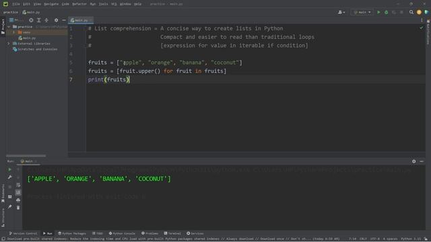This screenshot has width=431, height=242.
Task: Click code line 6 list comprehension
Action: (157, 71)
